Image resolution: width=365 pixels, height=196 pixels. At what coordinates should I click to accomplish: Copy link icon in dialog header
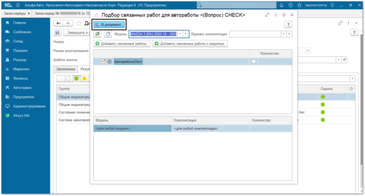[267, 15]
